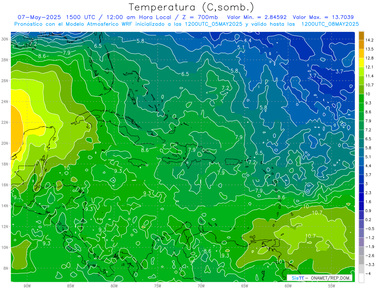Select the dark blue colorbar segment between 2.3 and 3
The height and width of the screenshot is (290, 376).
pyautogui.click(x=361, y=188)
